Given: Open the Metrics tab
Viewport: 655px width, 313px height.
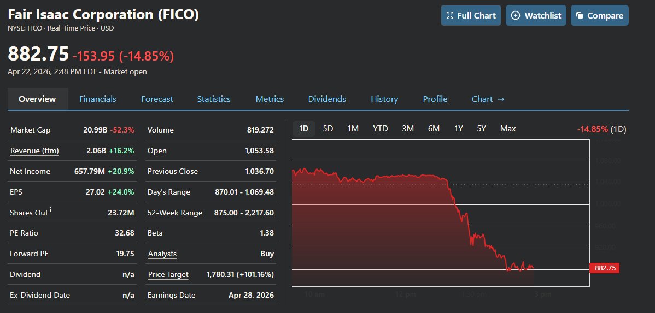Looking at the screenshot, I should 270,99.
